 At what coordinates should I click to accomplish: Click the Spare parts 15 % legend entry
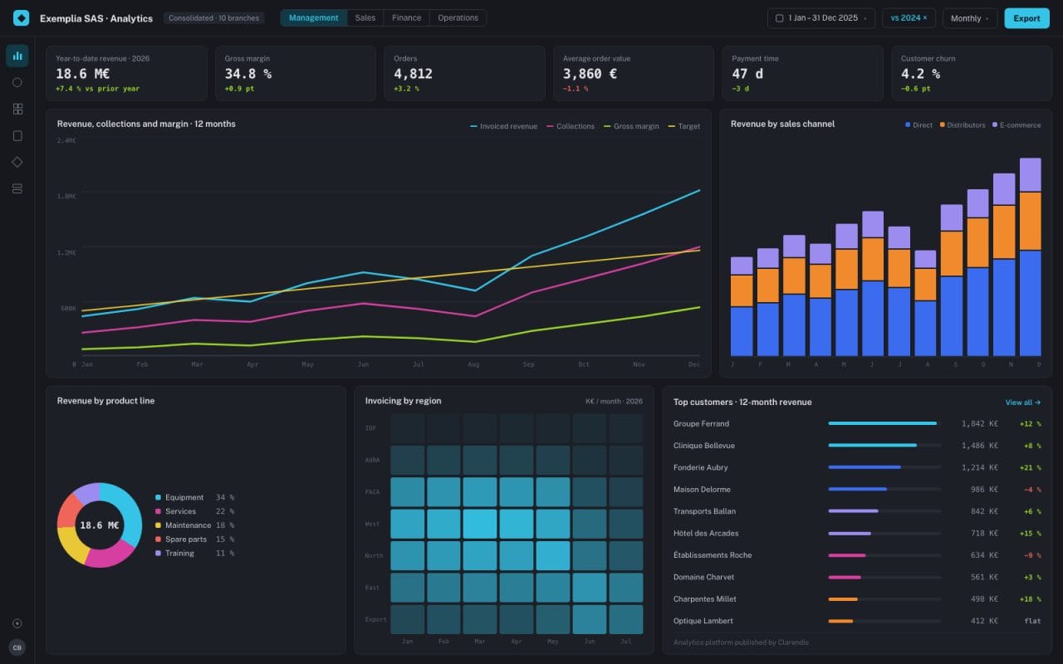coord(195,539)
